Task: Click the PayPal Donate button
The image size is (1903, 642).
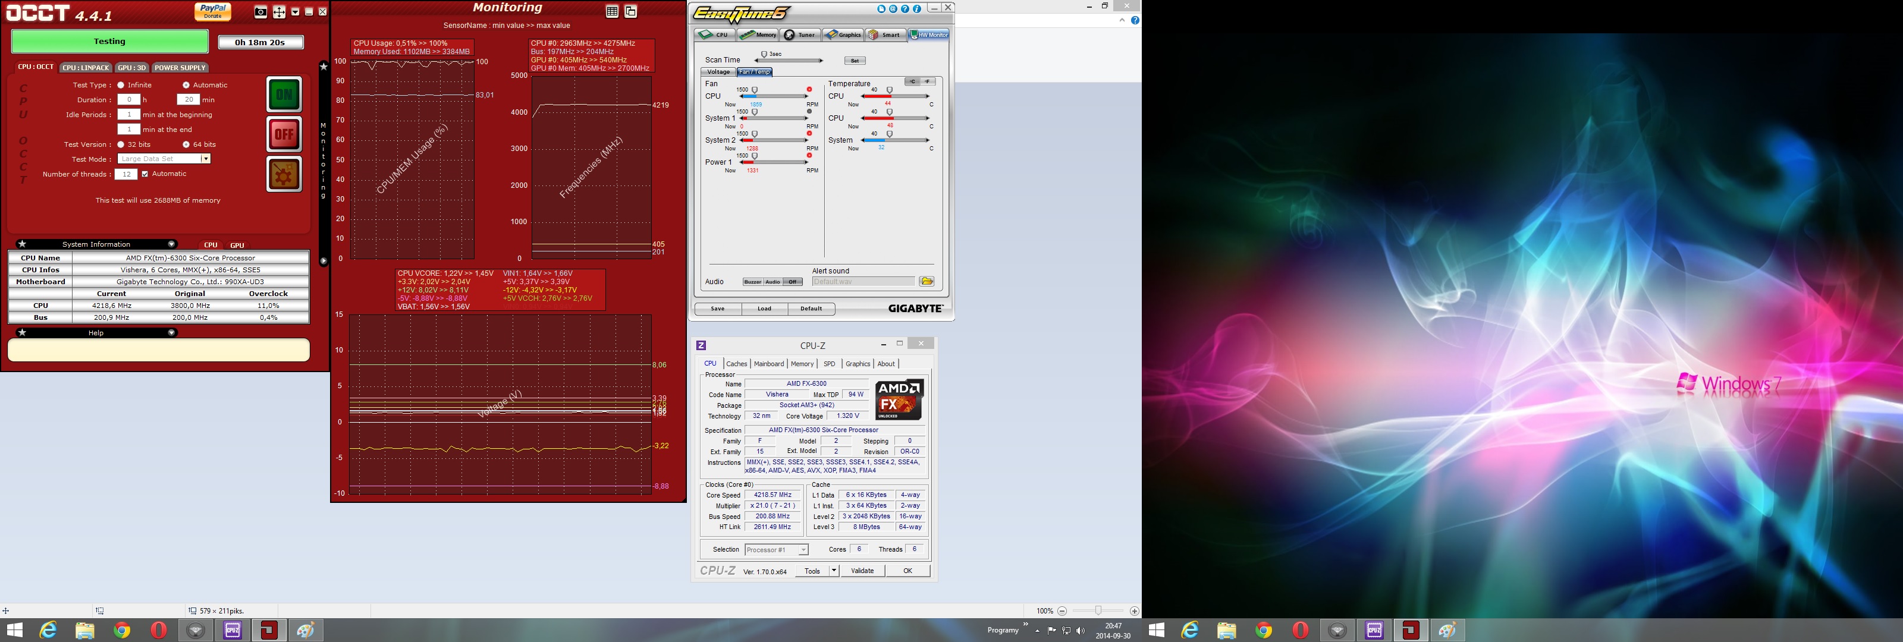Action: click(x=213, y=11)
